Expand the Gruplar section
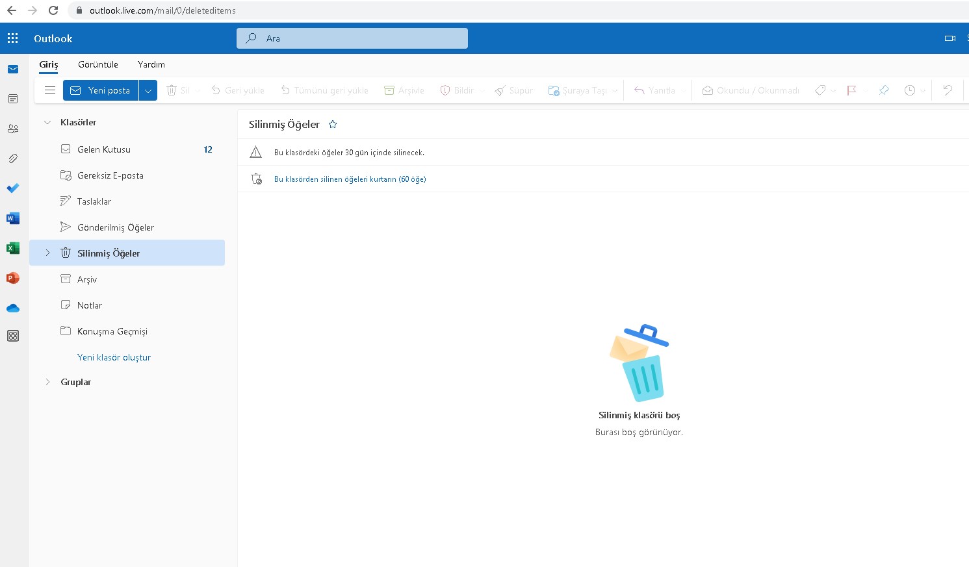Image resolution: width=969 pixels, height=567 pixels. (x=47, y=382)
